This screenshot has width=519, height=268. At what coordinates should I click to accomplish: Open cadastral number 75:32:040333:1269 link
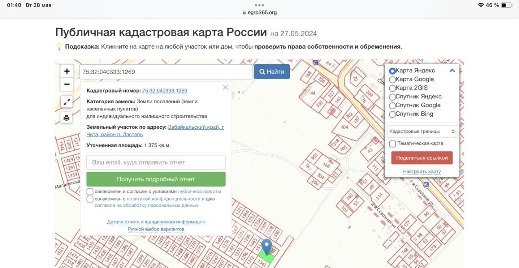(165, 91)
